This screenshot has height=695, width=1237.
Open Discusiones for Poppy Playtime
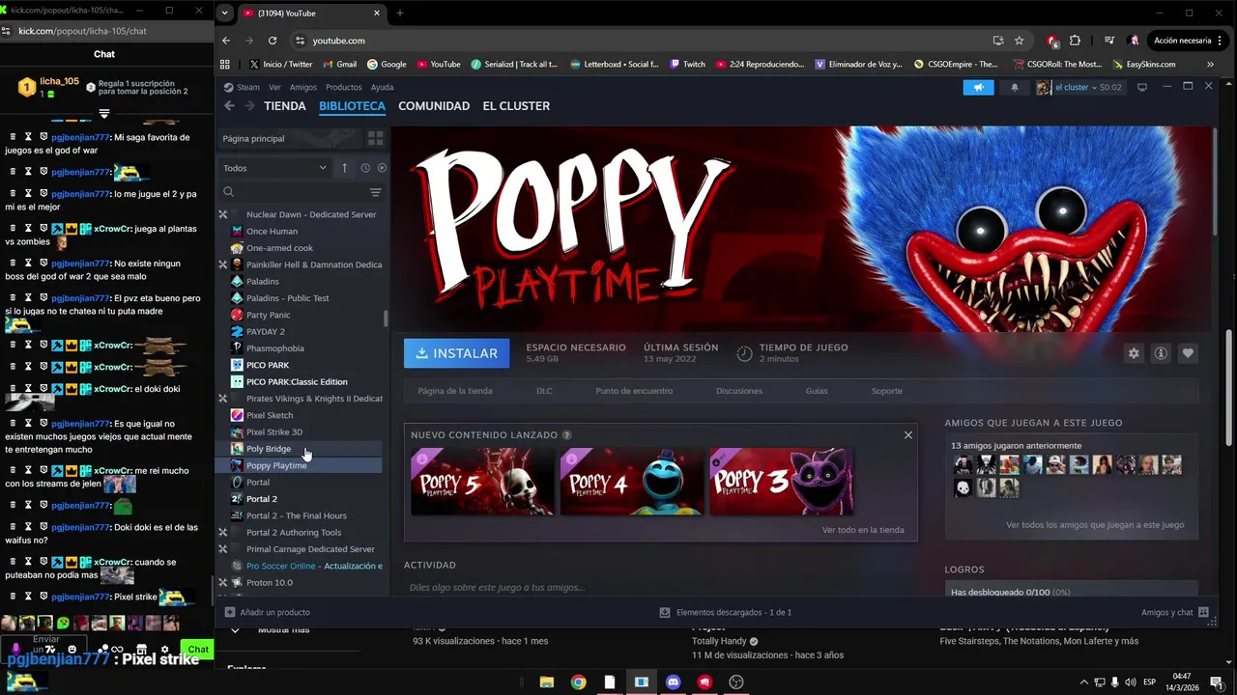coord(739,391)
